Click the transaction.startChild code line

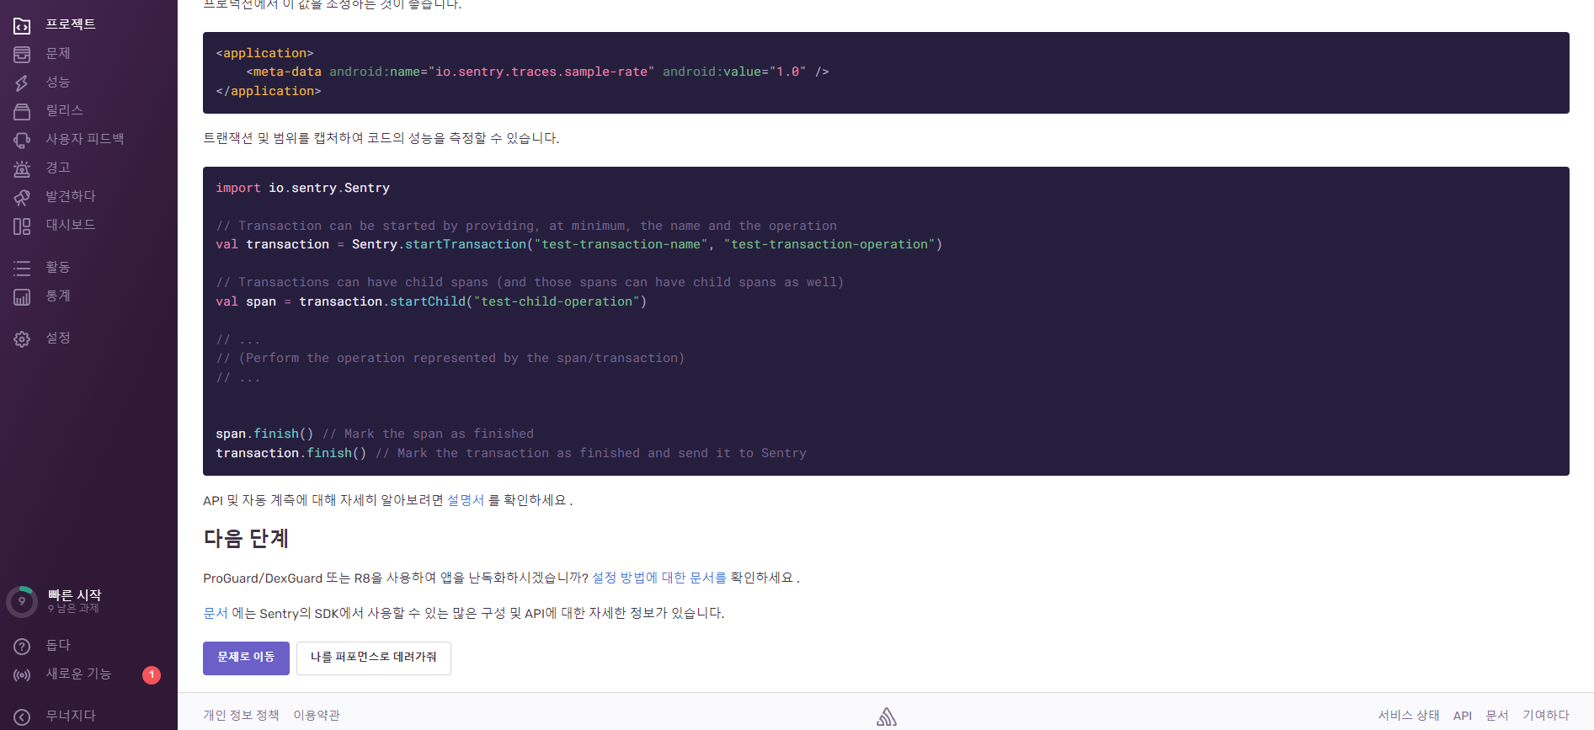tap(431, 301)
